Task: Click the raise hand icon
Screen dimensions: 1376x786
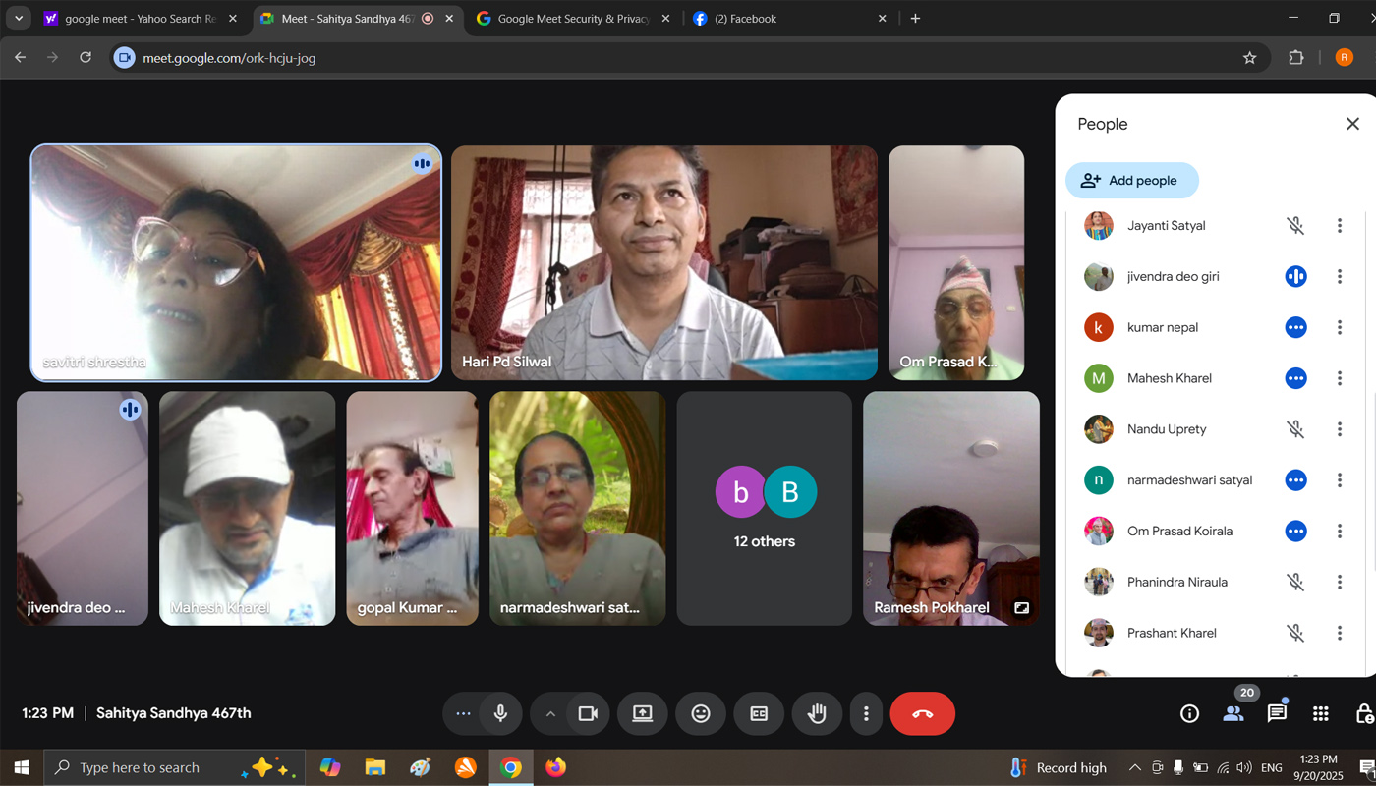Action: 817,714
